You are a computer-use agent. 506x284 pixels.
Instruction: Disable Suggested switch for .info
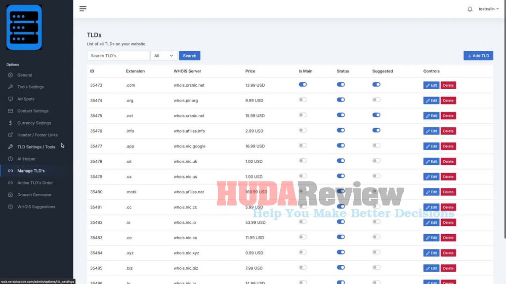(376, 130)
